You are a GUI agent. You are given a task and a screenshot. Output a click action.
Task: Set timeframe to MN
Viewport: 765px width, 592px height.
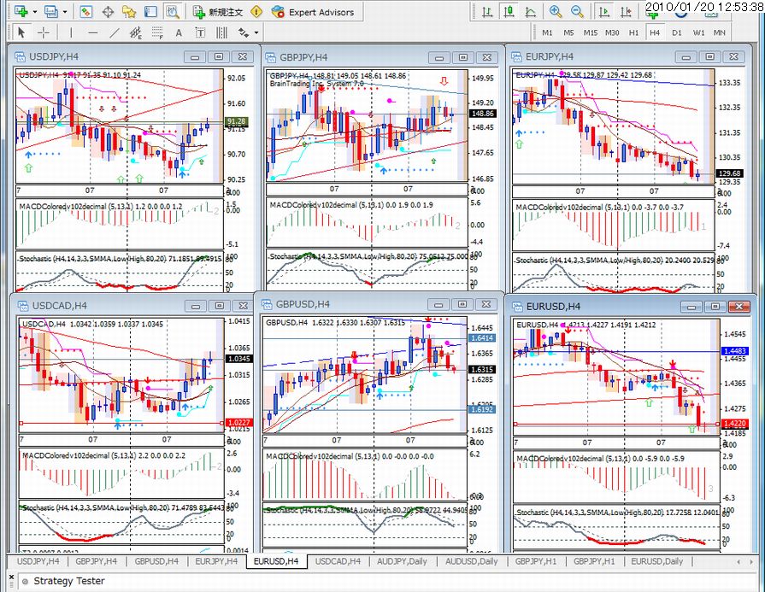[719, 32]
